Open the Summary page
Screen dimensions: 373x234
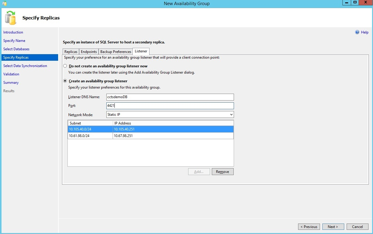[11, 83]
